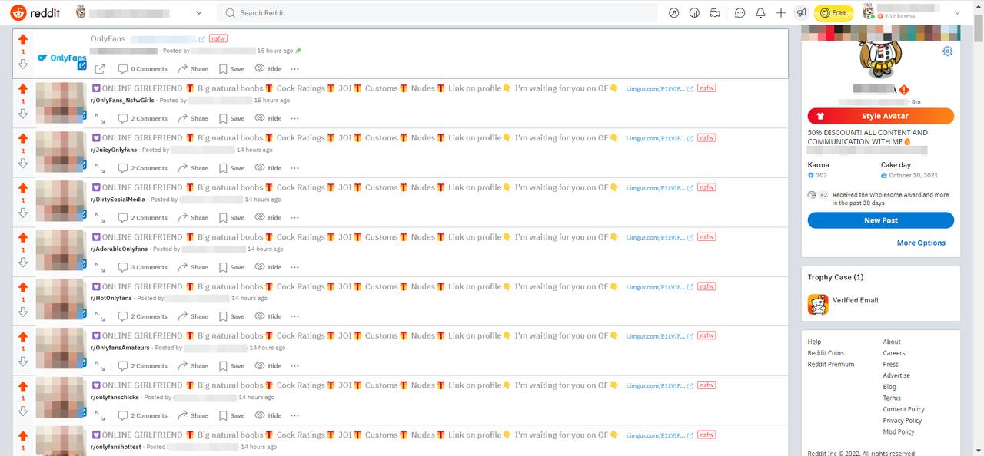Expand the r/JuicyOnlyfans post preview arrows
This screenshot has height=456, width=984.
coord(100,168)
